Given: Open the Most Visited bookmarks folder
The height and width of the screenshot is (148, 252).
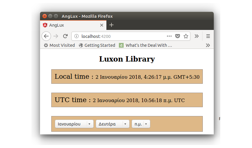Looking at the screenshot, I should [60, 45].
